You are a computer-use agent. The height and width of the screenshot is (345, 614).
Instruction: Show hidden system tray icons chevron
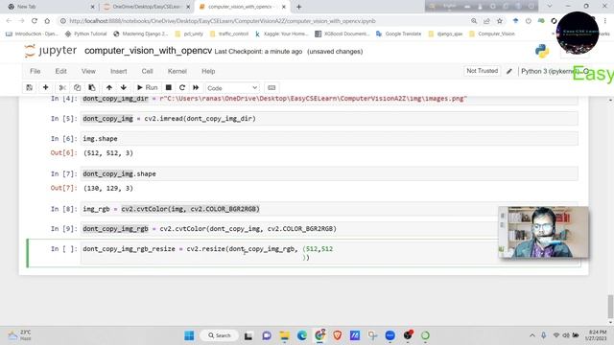(531, 335)
